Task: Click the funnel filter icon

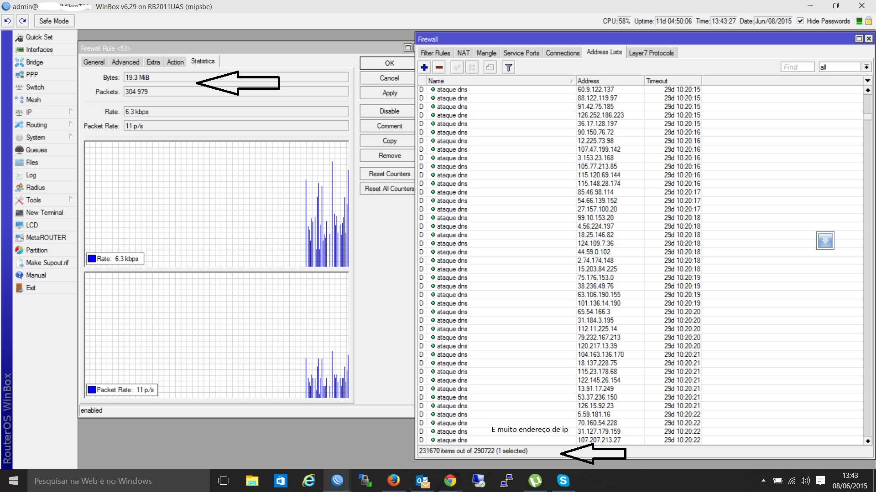Action: point(508,67)
